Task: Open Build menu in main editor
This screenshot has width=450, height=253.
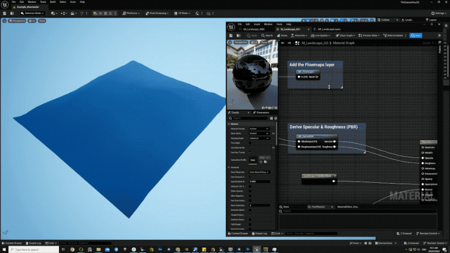Action: pos(52,2)
